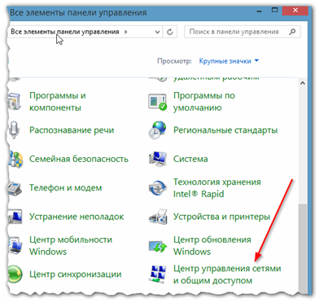Image resolution: width=319 pixels, height=303 pixels.
Task: Maximize the control panel window
Action: (x=274, y=11)
